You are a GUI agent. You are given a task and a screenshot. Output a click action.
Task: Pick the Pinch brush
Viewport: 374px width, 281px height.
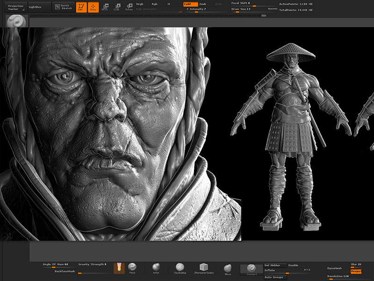[132, 268]
